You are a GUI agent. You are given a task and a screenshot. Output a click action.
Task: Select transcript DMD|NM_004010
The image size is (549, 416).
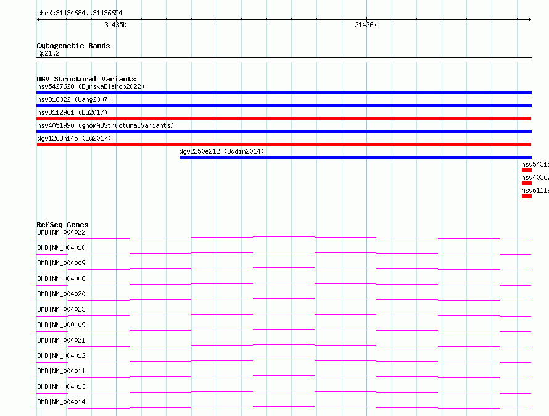[61, 248]
